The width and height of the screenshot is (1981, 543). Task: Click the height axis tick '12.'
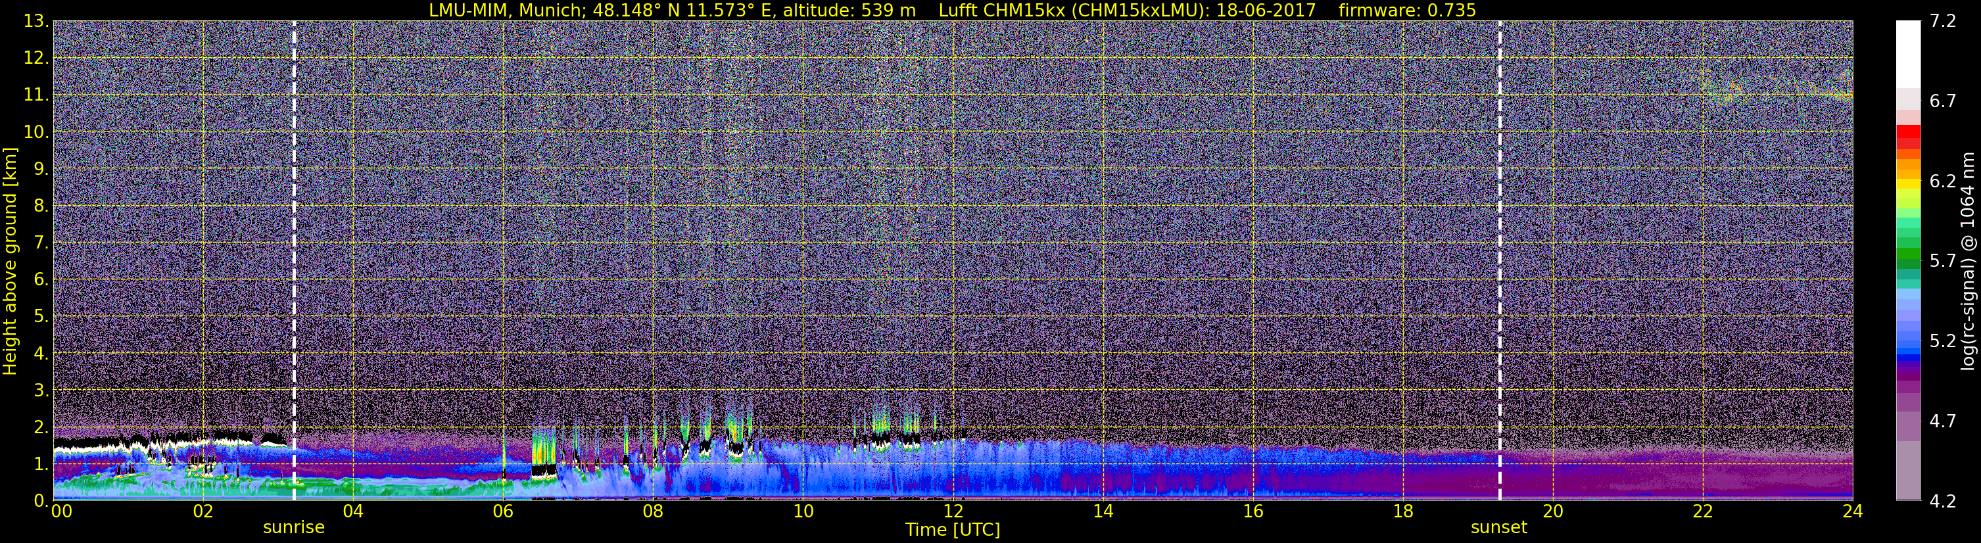[36, 59]
